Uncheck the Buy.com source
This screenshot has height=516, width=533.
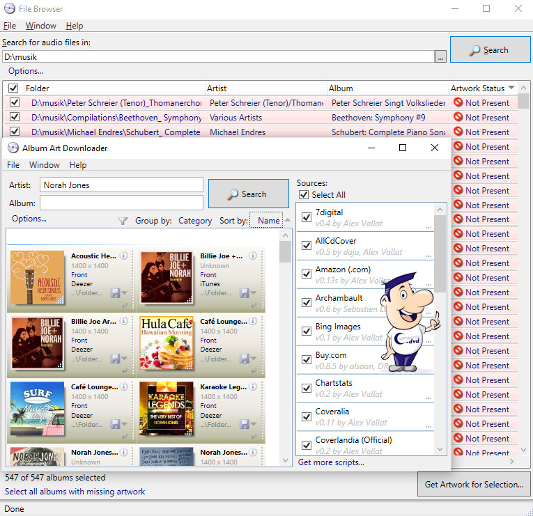coord(307,359)
